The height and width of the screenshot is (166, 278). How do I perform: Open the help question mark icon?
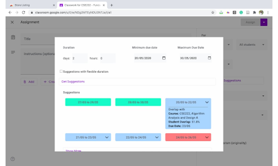point(13,159)
